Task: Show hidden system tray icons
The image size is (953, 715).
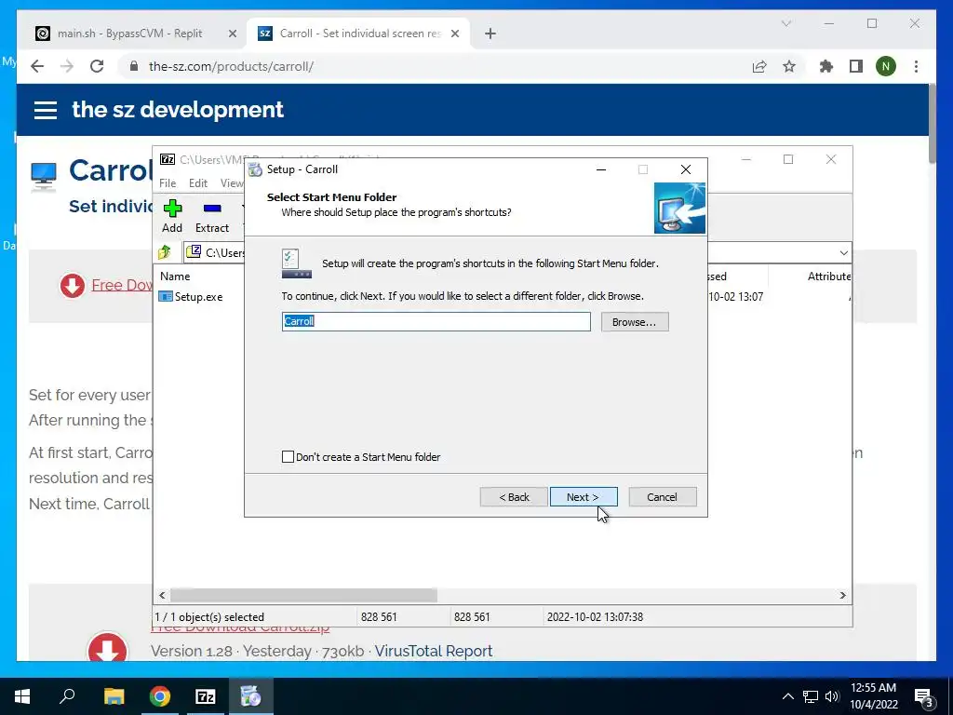Action: (787, 696)
